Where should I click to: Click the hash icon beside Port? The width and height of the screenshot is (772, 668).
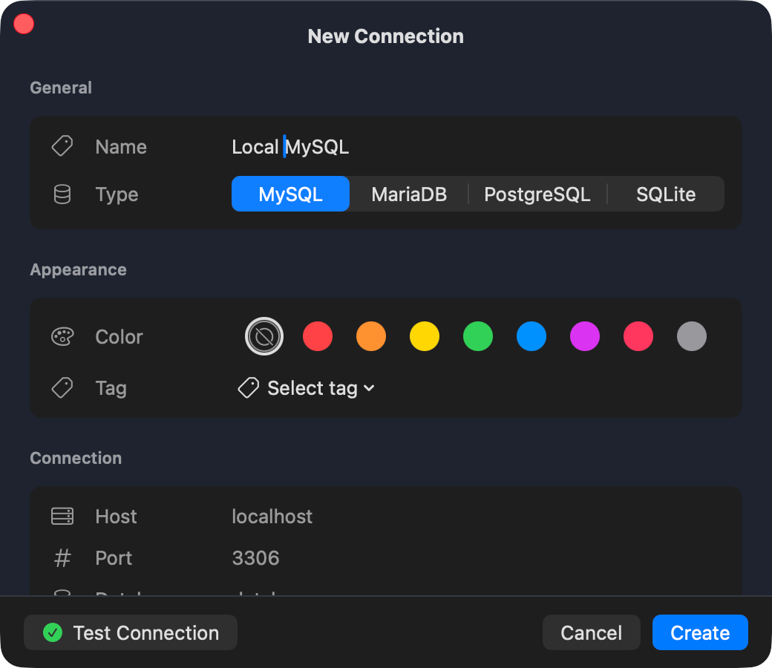coord(62,557)
